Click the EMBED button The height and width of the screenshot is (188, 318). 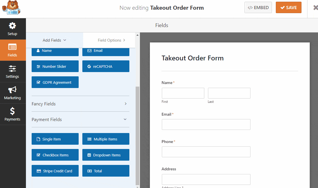[x=258, y=7]
